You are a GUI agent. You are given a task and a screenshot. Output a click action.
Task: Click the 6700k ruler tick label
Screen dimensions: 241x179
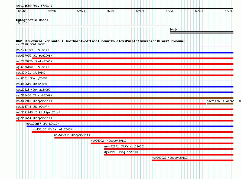pos(170,11)
